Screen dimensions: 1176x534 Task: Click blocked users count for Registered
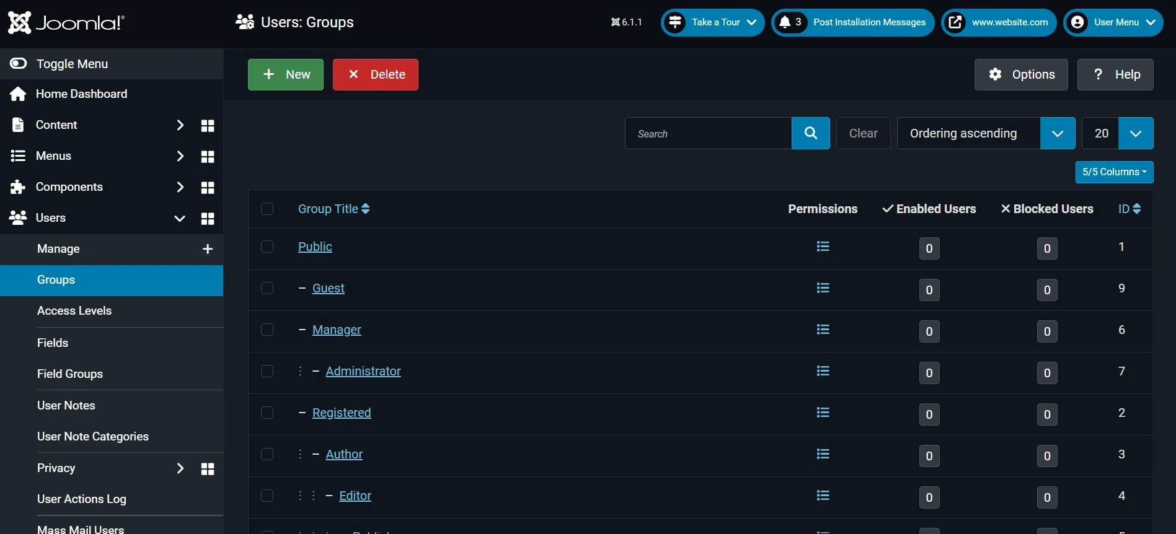click(x=1047, y=414)
